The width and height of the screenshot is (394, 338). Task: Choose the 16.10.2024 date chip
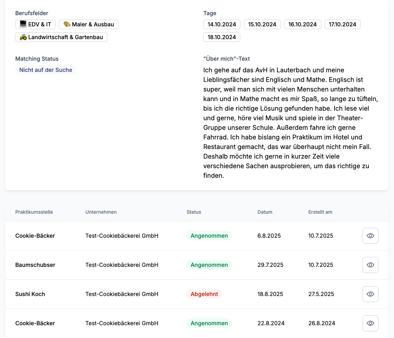click(303, 24)
